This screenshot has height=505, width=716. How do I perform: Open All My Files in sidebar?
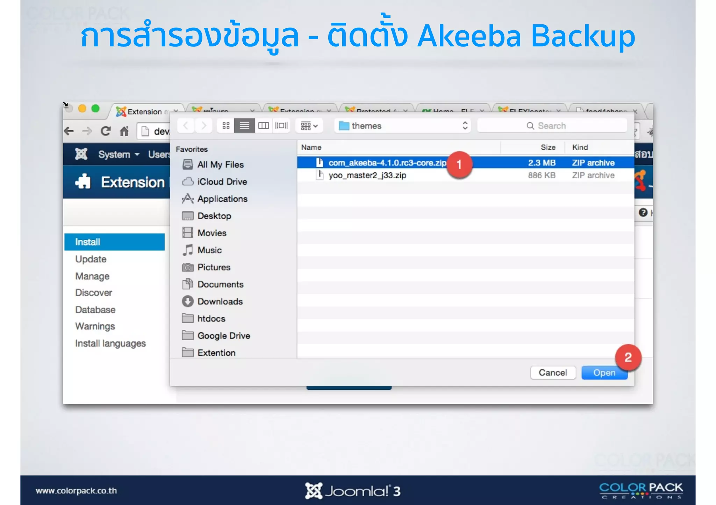click(x=220, y=164)
